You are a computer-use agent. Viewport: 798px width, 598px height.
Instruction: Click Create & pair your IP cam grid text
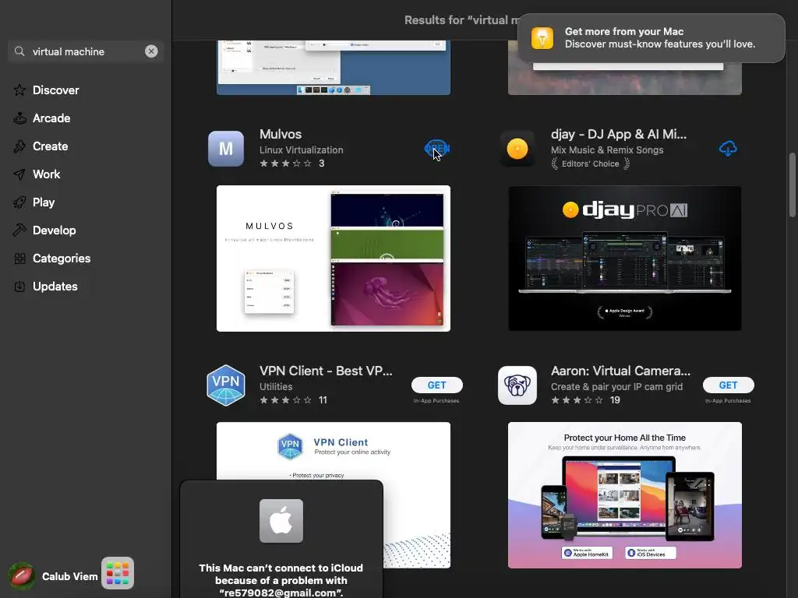(617, 386)
